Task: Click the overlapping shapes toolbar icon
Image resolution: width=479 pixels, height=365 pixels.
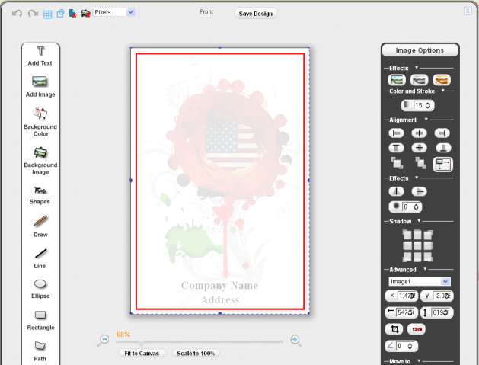Action: (60, 14)
